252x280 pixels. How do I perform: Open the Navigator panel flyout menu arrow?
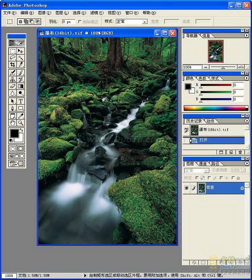click(x=246, y=36)
